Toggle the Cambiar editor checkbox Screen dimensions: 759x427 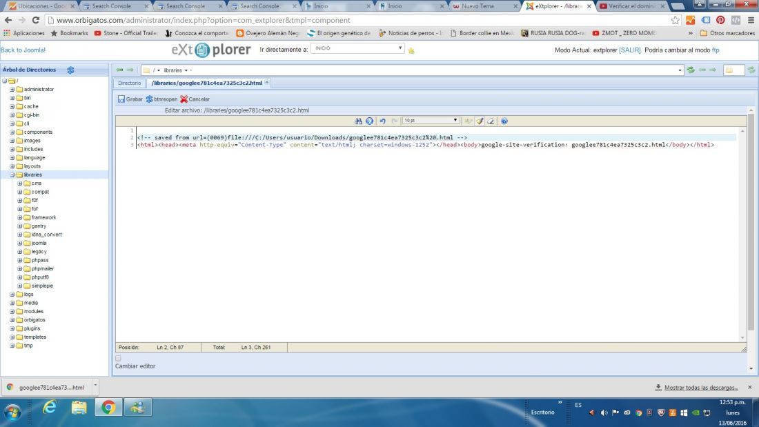[x=118, y=358]
